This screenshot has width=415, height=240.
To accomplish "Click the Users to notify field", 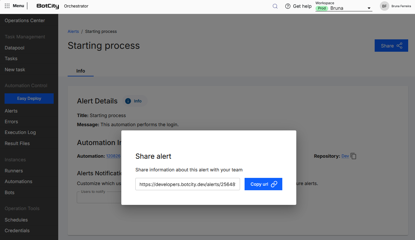I will [x=99, y=197].
